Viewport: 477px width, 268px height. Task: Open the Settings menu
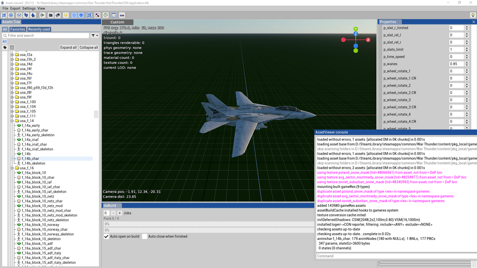tap(29, 9)
